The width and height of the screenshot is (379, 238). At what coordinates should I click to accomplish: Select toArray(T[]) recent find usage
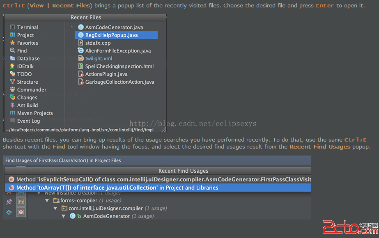pos(158,188)
